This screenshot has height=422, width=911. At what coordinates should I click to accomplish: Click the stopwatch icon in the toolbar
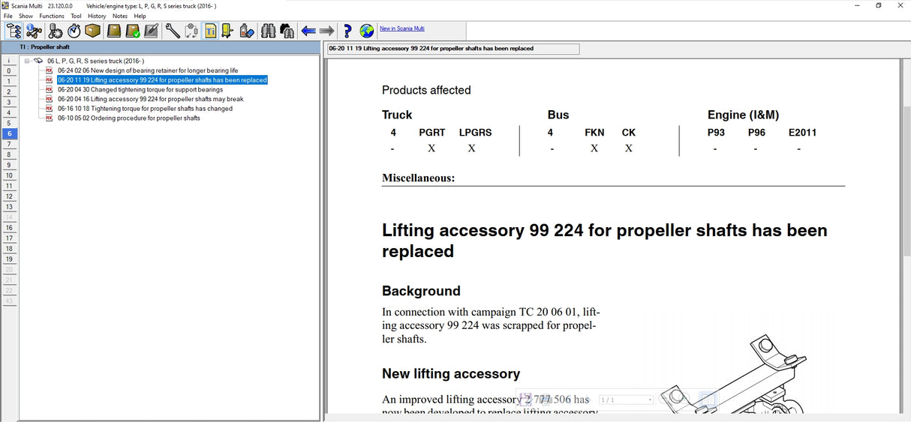pos(74,31)
